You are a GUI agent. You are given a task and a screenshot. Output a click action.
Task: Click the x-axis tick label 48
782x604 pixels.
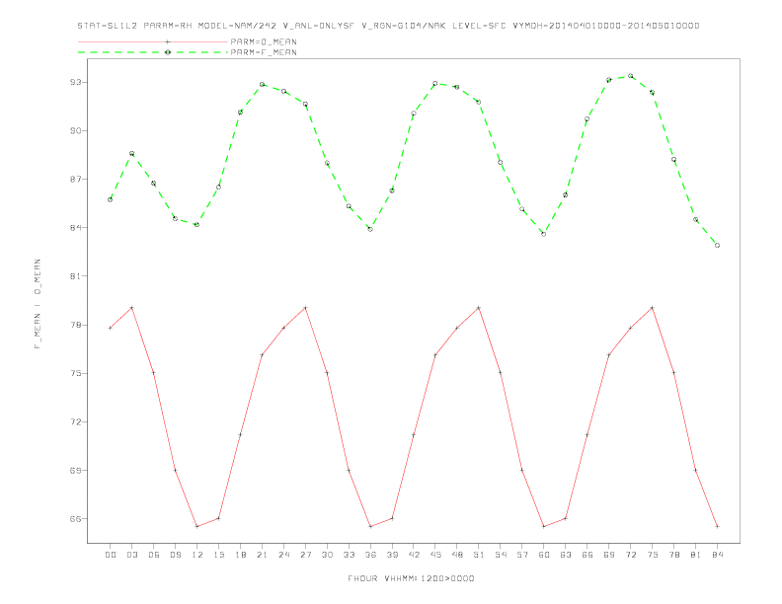coord(457,555)
